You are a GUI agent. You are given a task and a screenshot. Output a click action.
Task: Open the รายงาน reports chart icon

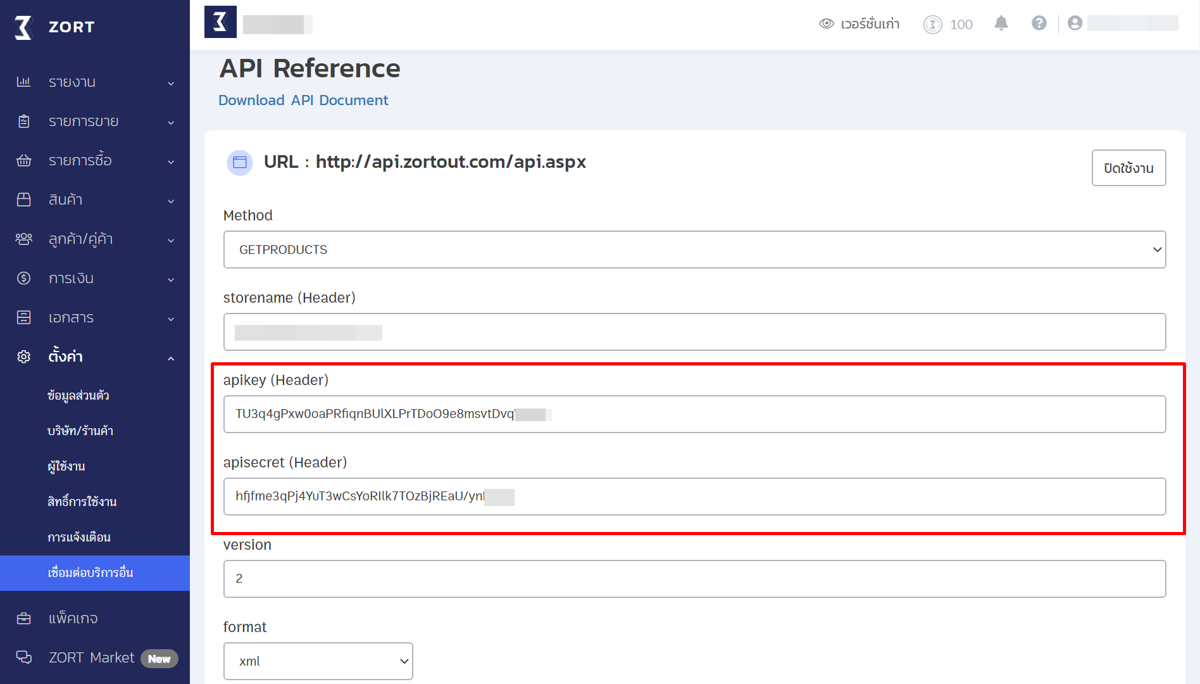pyautogui.click(x=23, y=82)
